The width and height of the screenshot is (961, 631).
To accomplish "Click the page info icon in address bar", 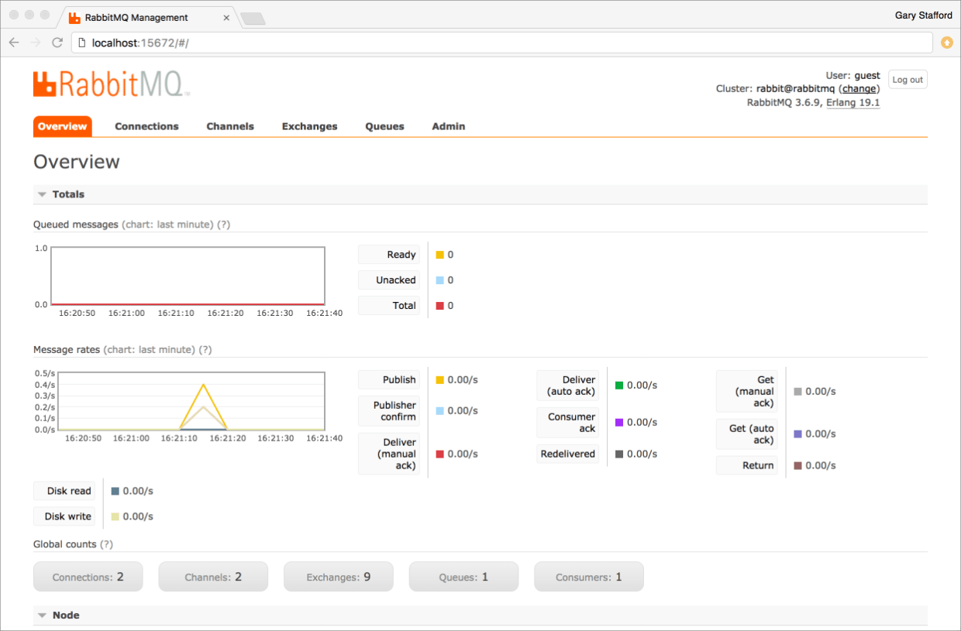I will (x=82, y=43).
